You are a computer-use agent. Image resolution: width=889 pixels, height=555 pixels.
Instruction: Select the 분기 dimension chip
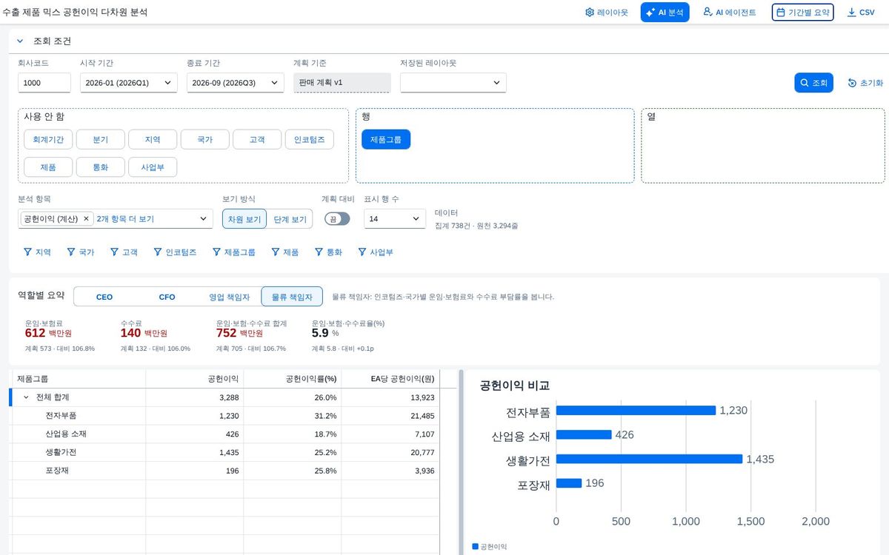(101, 139)
